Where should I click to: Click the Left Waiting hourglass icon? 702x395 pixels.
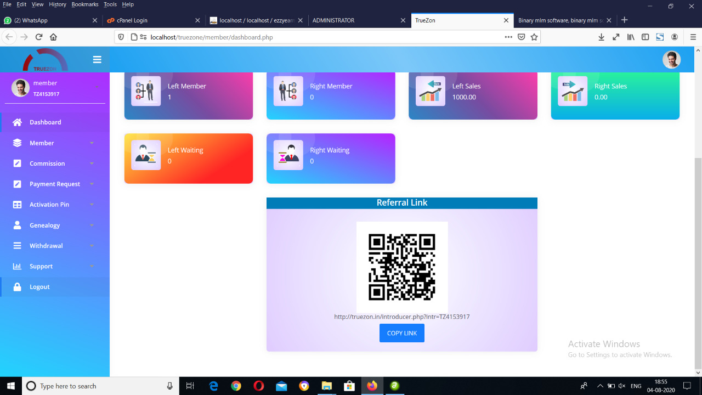tap(146, 155)
